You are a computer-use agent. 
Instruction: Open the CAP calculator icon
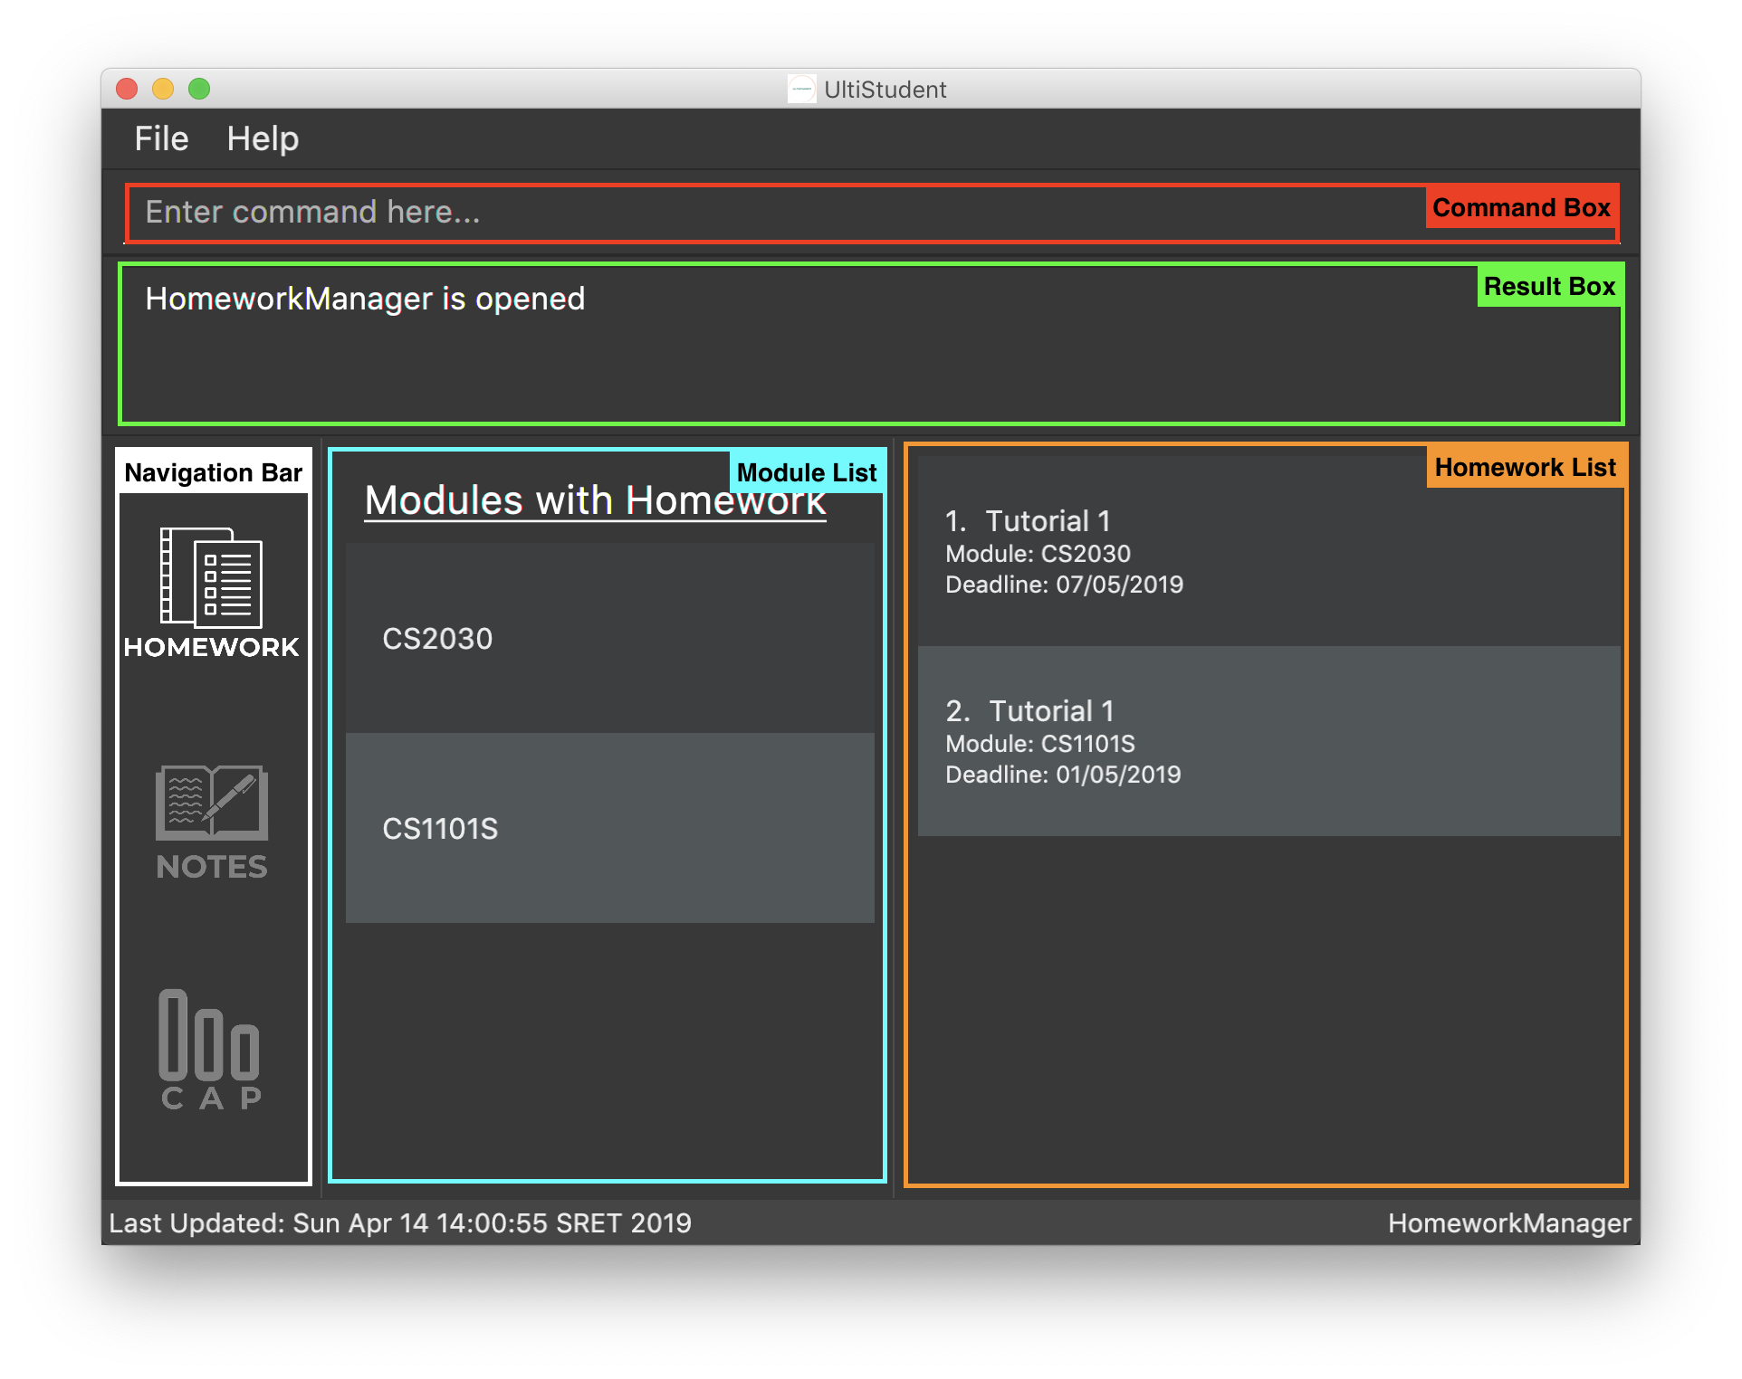pos(211,1050)
